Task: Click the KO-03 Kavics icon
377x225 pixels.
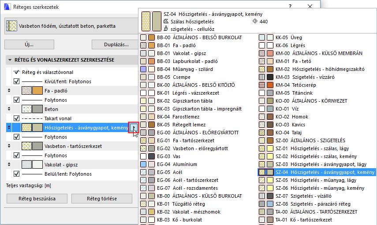Action: (x=266, y=125)
